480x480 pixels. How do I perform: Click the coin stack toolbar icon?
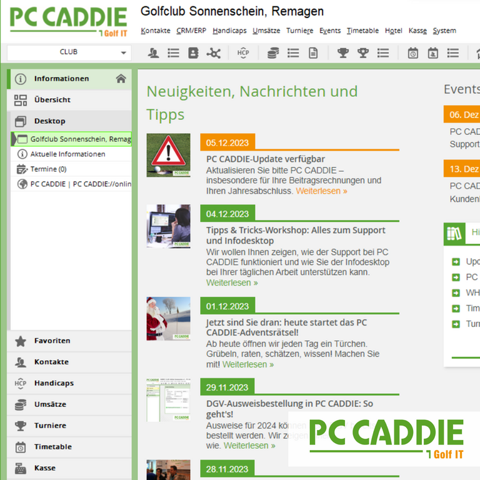(x=273, y=53)
